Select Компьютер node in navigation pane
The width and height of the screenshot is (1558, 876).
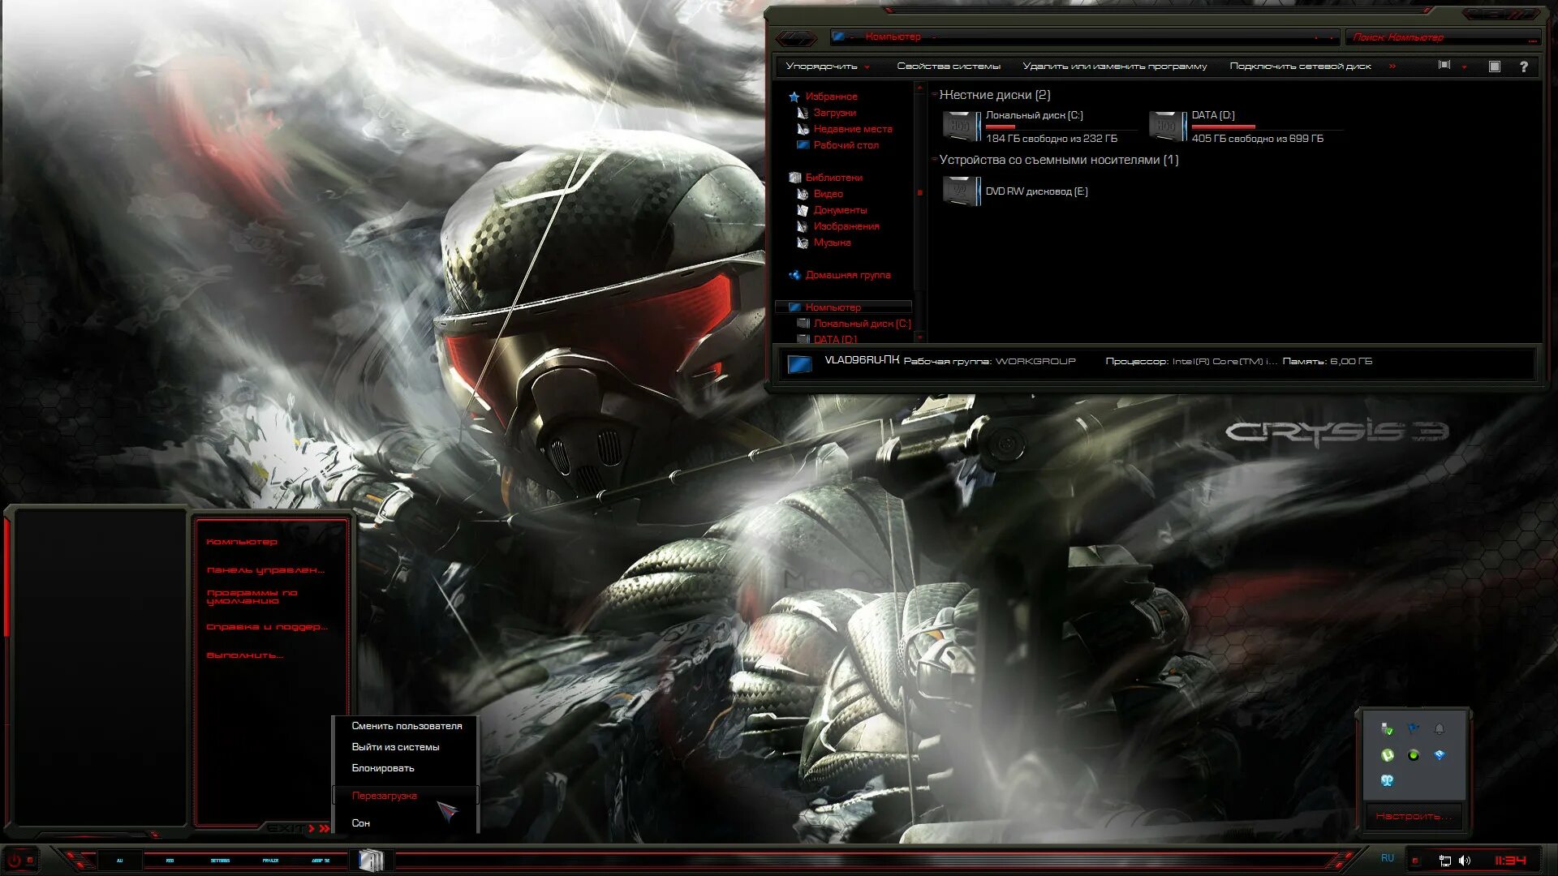pyautogui.click(x=844, y=307)
